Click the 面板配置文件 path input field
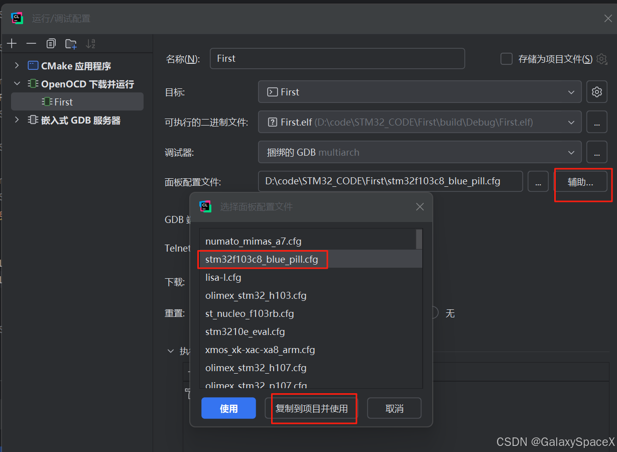The image size is (617, 452). 391,181
